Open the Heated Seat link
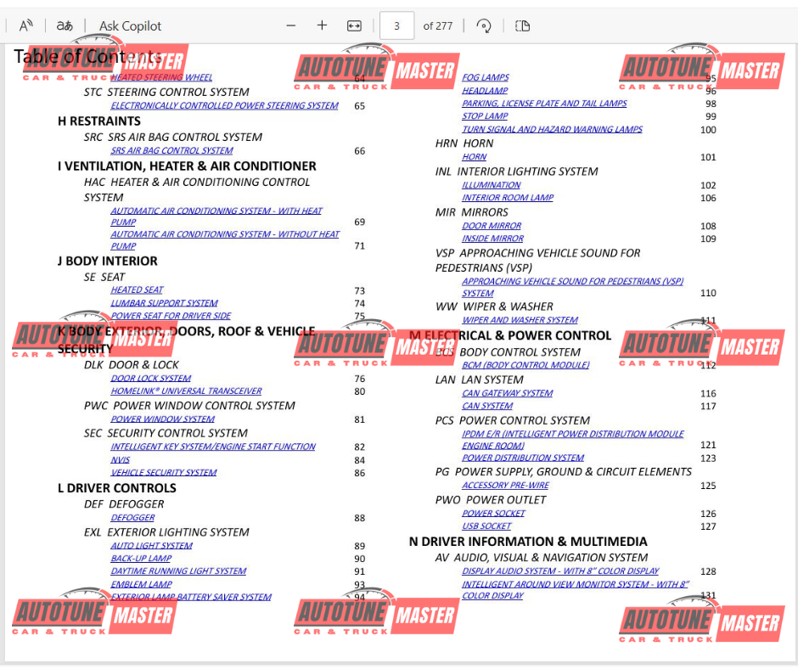This screenshot has width=798, height=669. point(137,290)
